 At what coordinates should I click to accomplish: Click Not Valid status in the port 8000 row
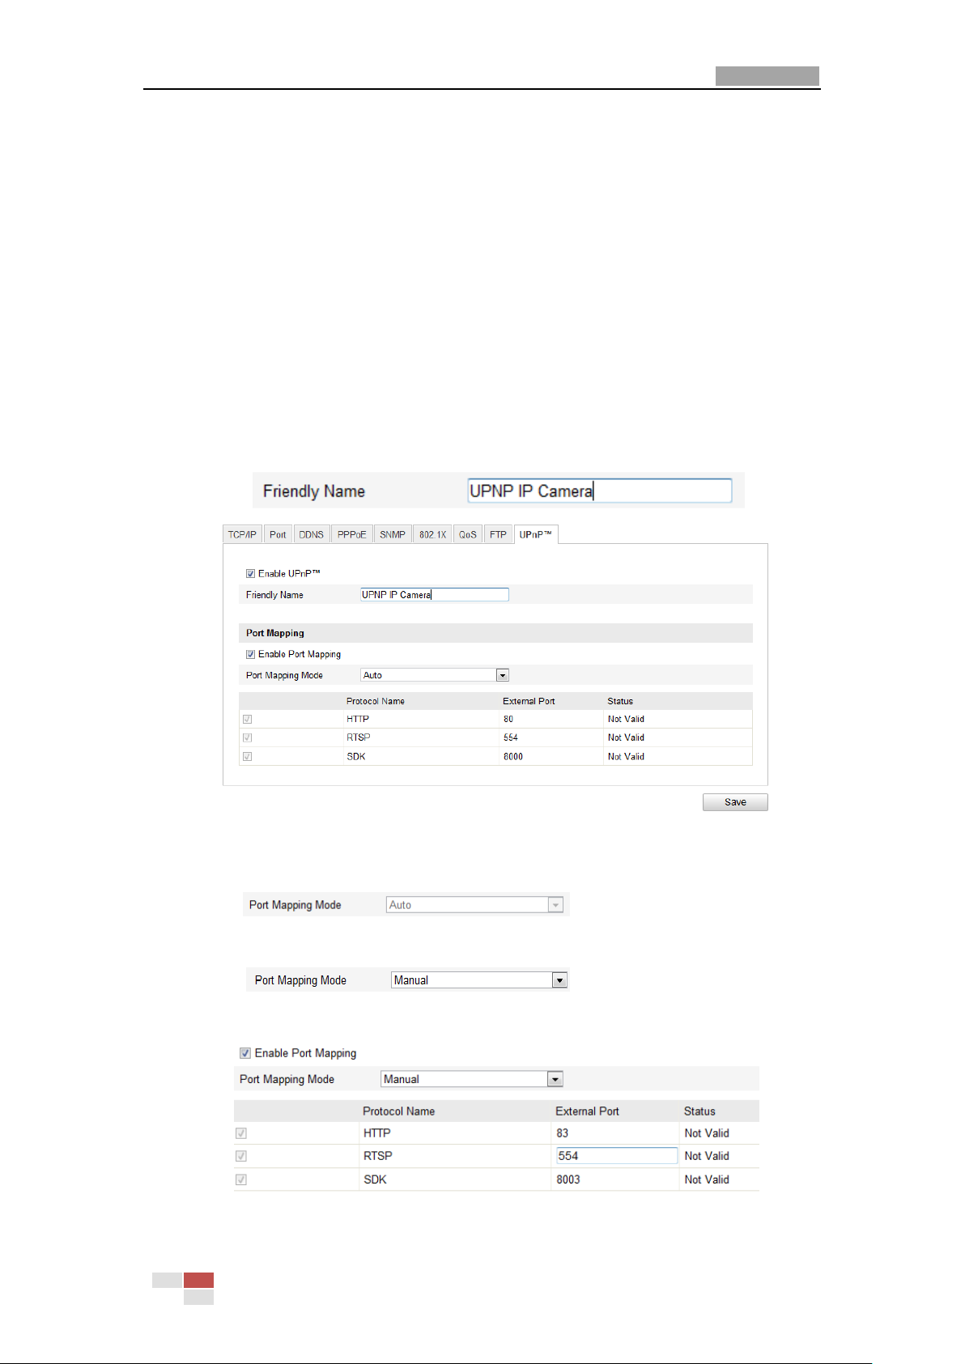pyautogui.click(x=626, y=757)
